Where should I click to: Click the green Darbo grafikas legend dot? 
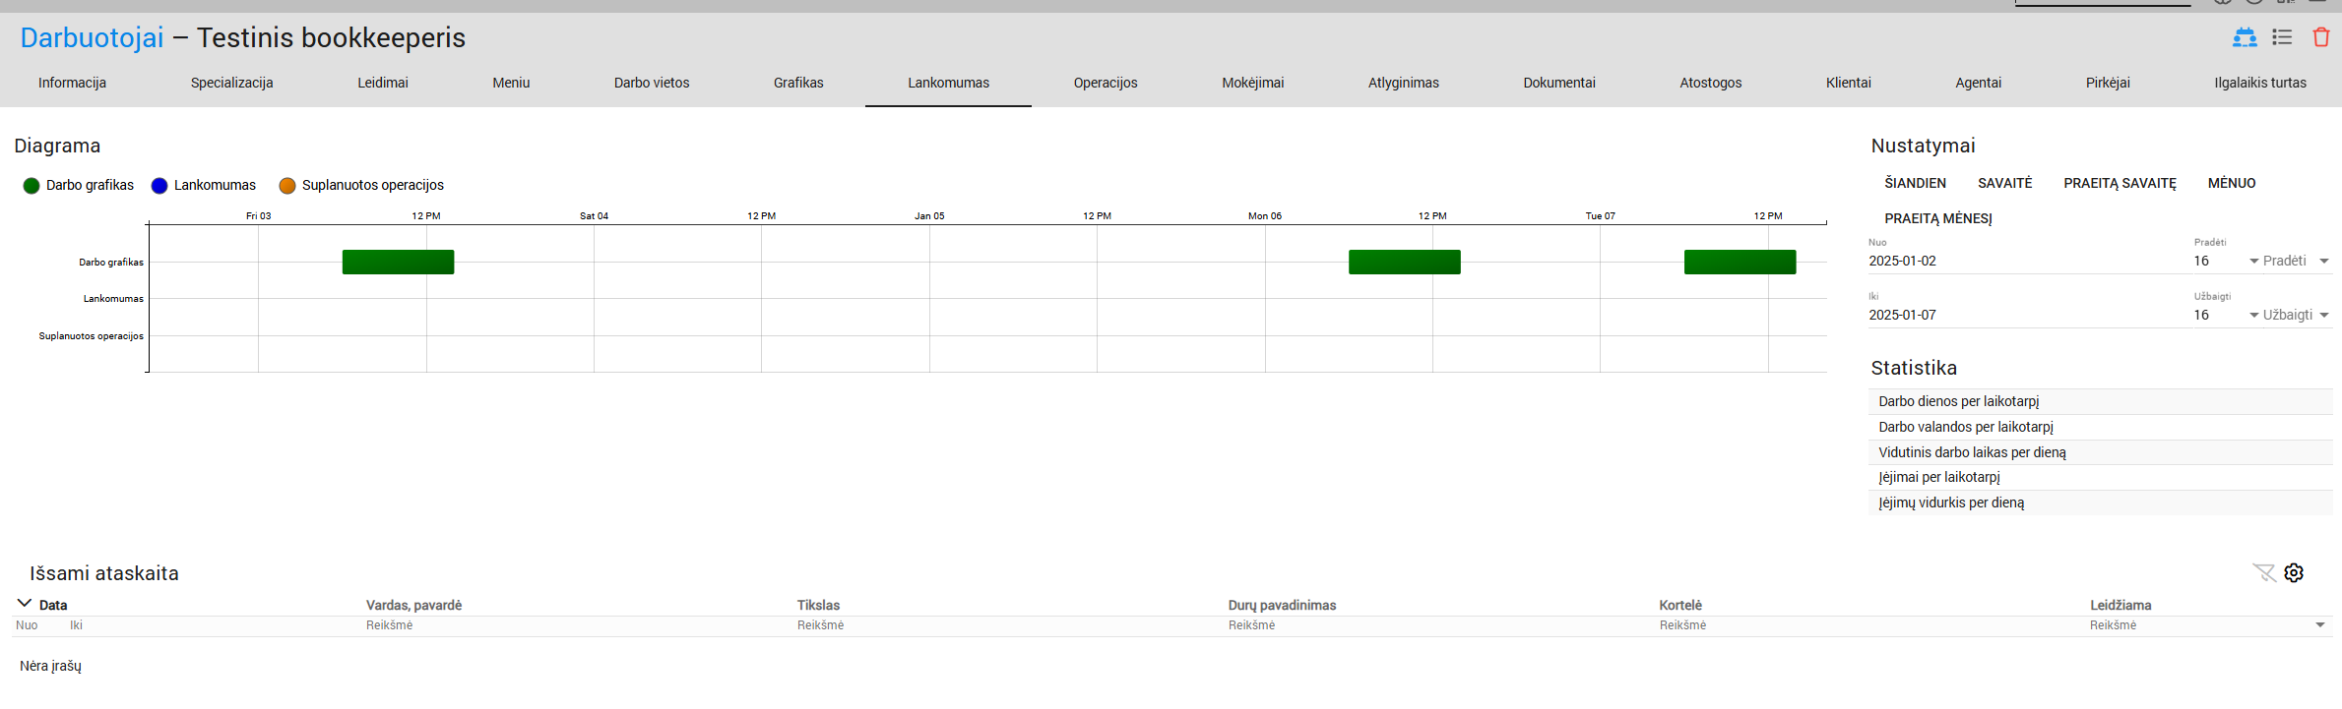point(32,186)
